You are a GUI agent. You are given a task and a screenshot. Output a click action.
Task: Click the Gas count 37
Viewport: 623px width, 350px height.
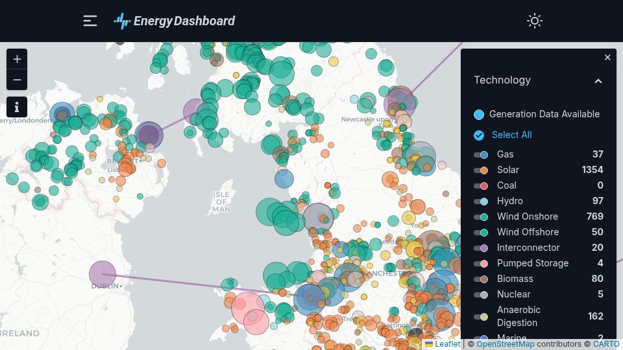(x=598, y=154)
